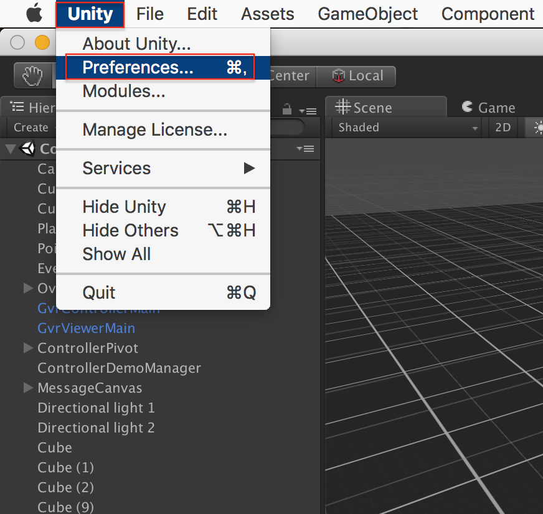Choose About Unity menu entry
The width and height of the screenshot is (543, 514).
coord(163,44)
